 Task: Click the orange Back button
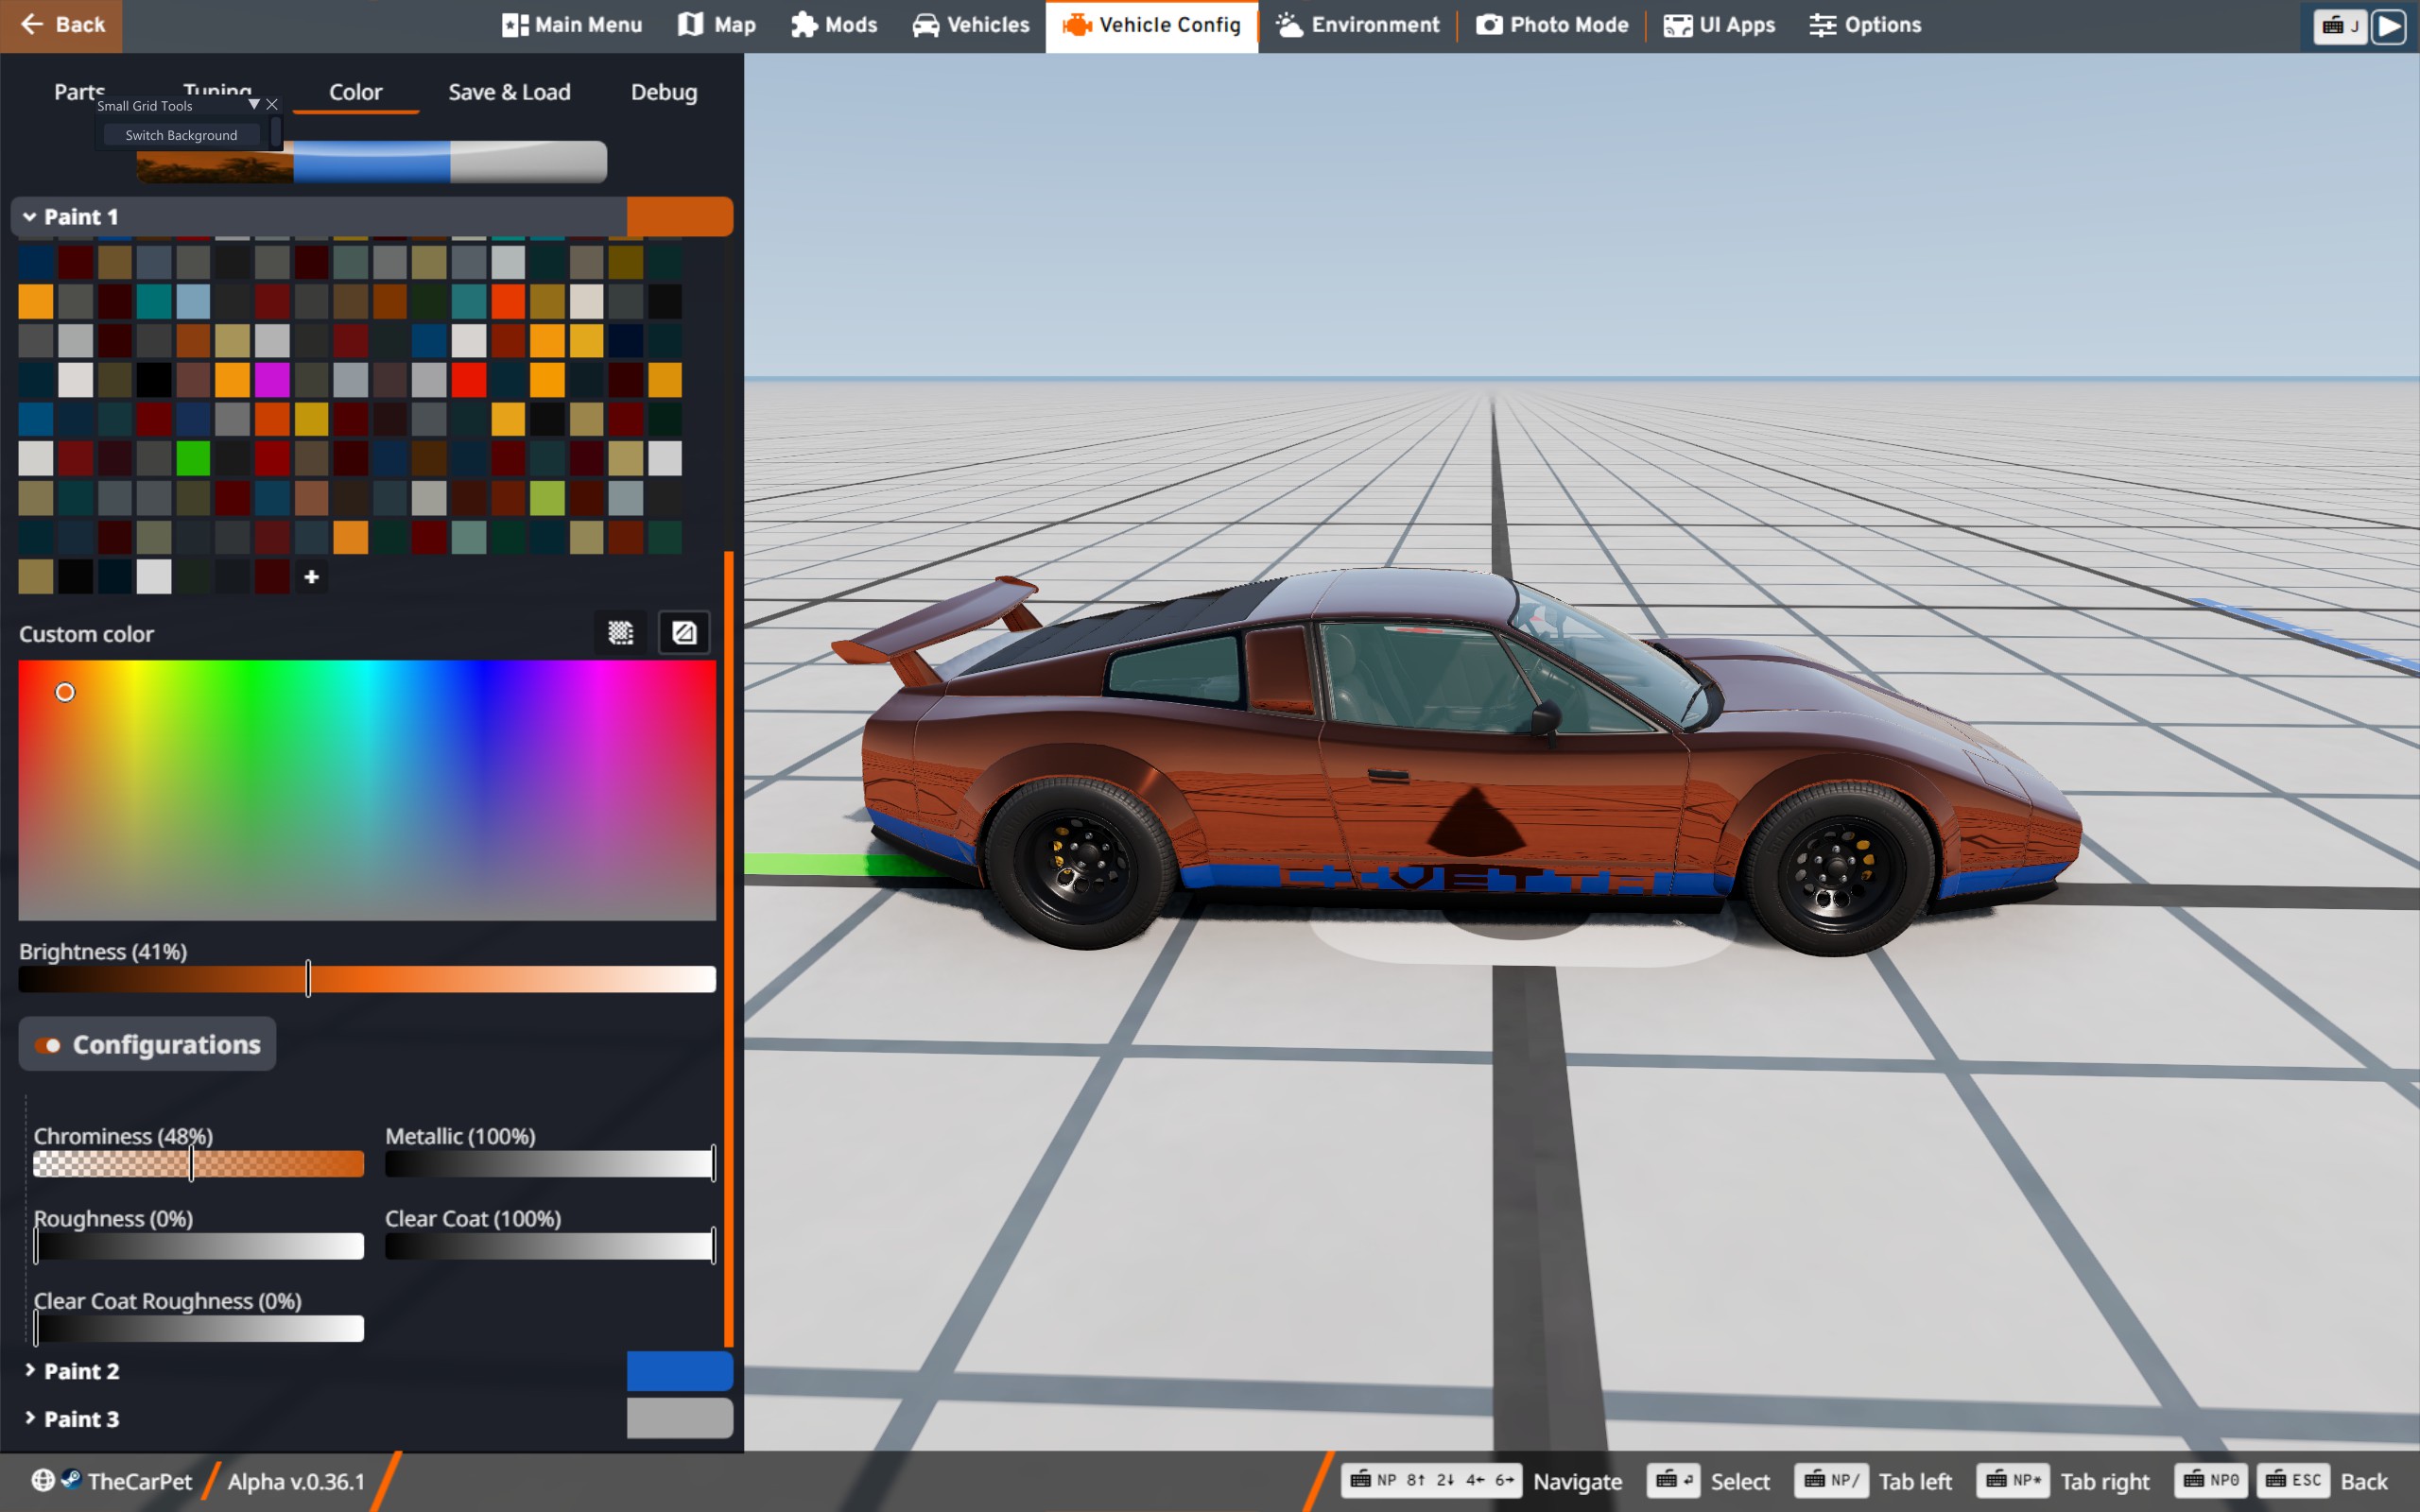pos(62,25)
